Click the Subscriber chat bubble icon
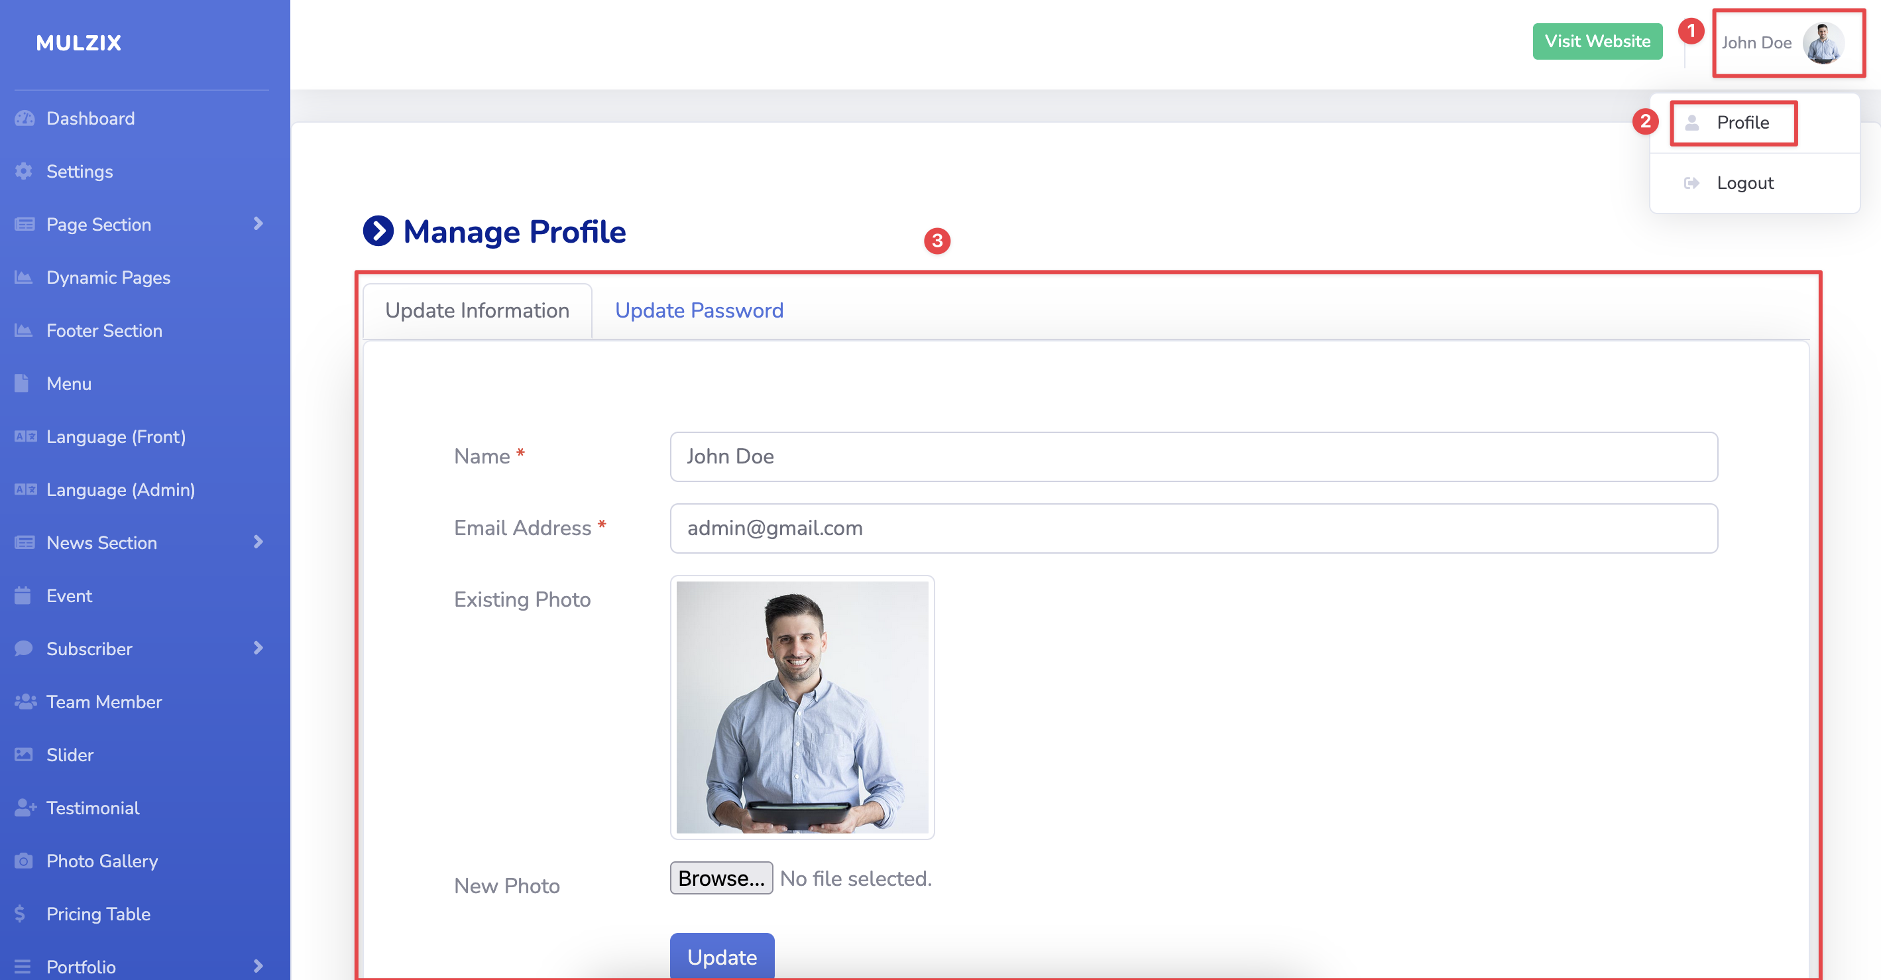Screen dimensions: 1881x980 point(23,648)
